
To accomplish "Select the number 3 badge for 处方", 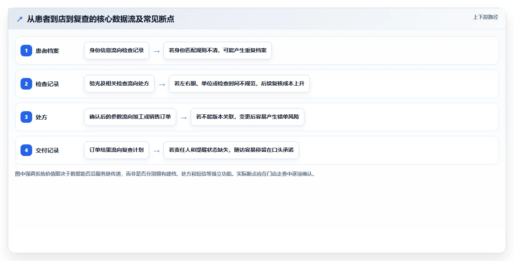I will pyautogui.click(x=26, y=117).
